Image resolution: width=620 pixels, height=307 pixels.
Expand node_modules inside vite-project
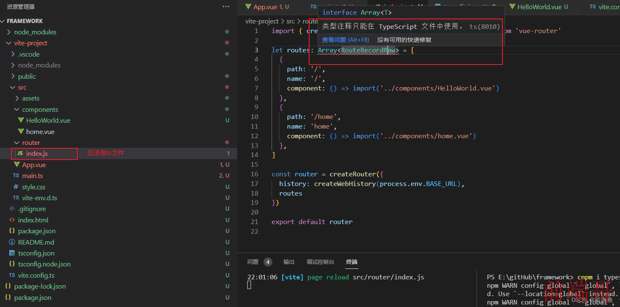(x=13, y=65)
